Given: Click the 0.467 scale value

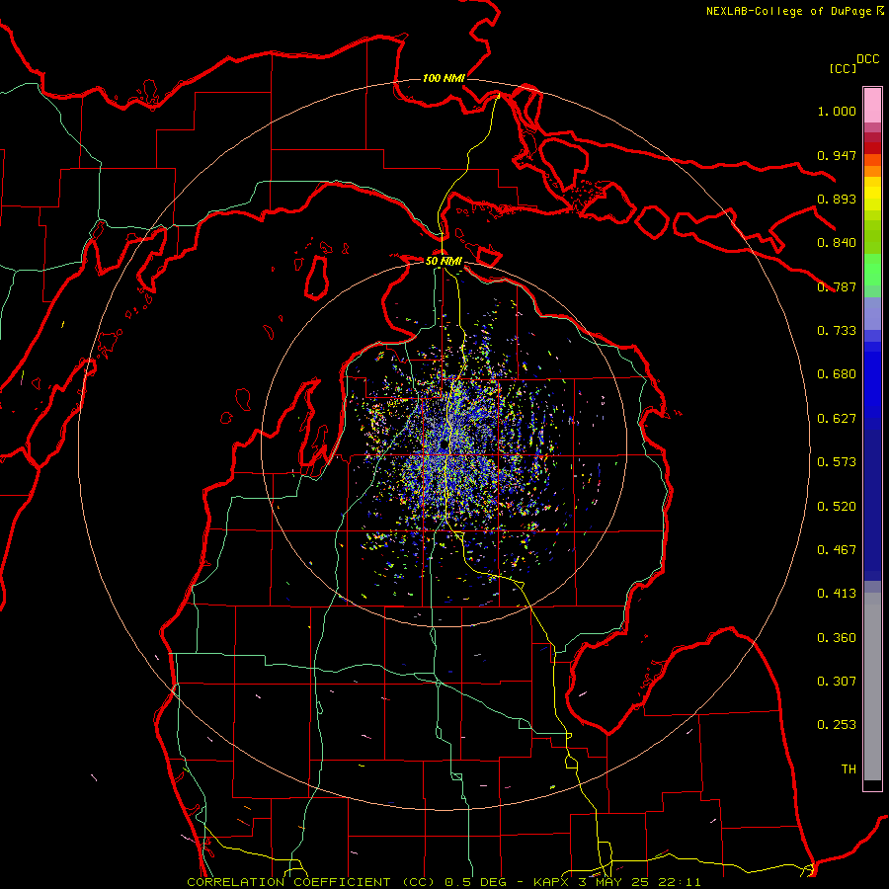Looking at the screenshot, I should tap(837, 550).
